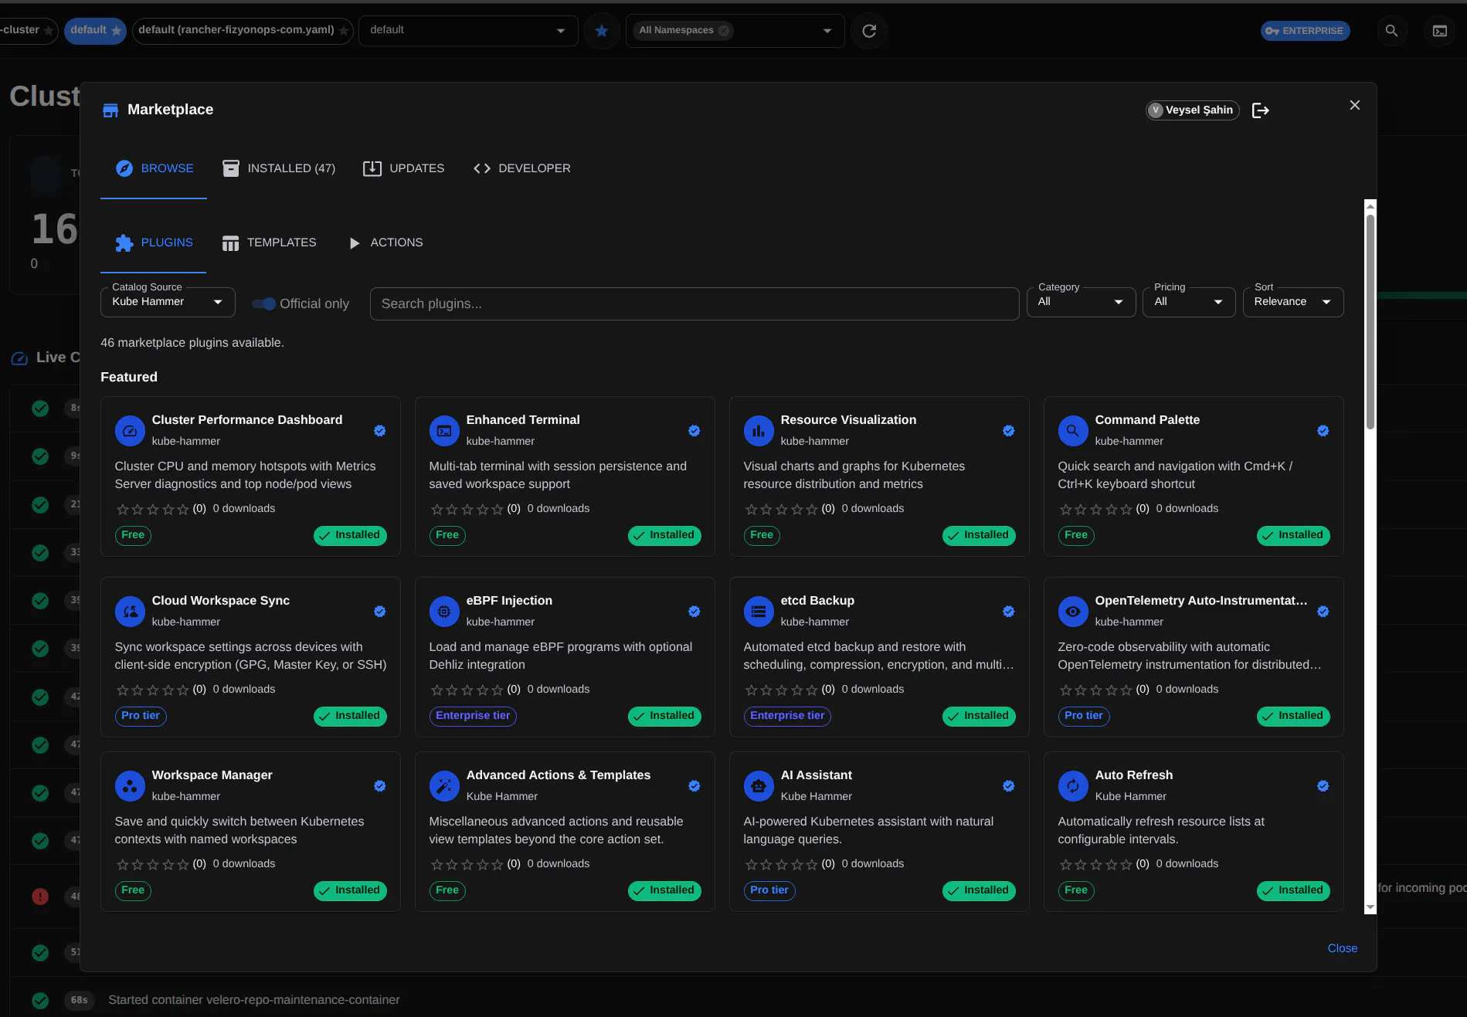Rate AI Assistant with the star rating

click(x=781, y=864)
